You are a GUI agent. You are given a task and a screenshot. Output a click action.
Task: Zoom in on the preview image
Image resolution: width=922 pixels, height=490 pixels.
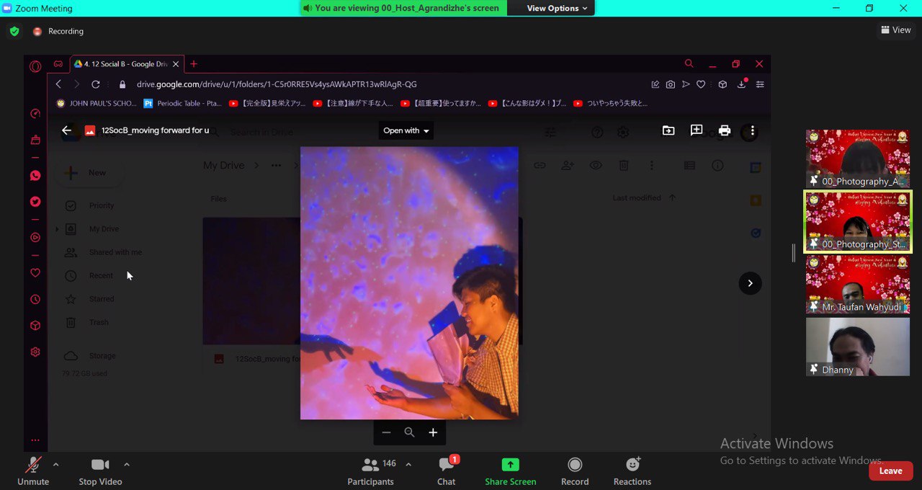click(433, 432)
